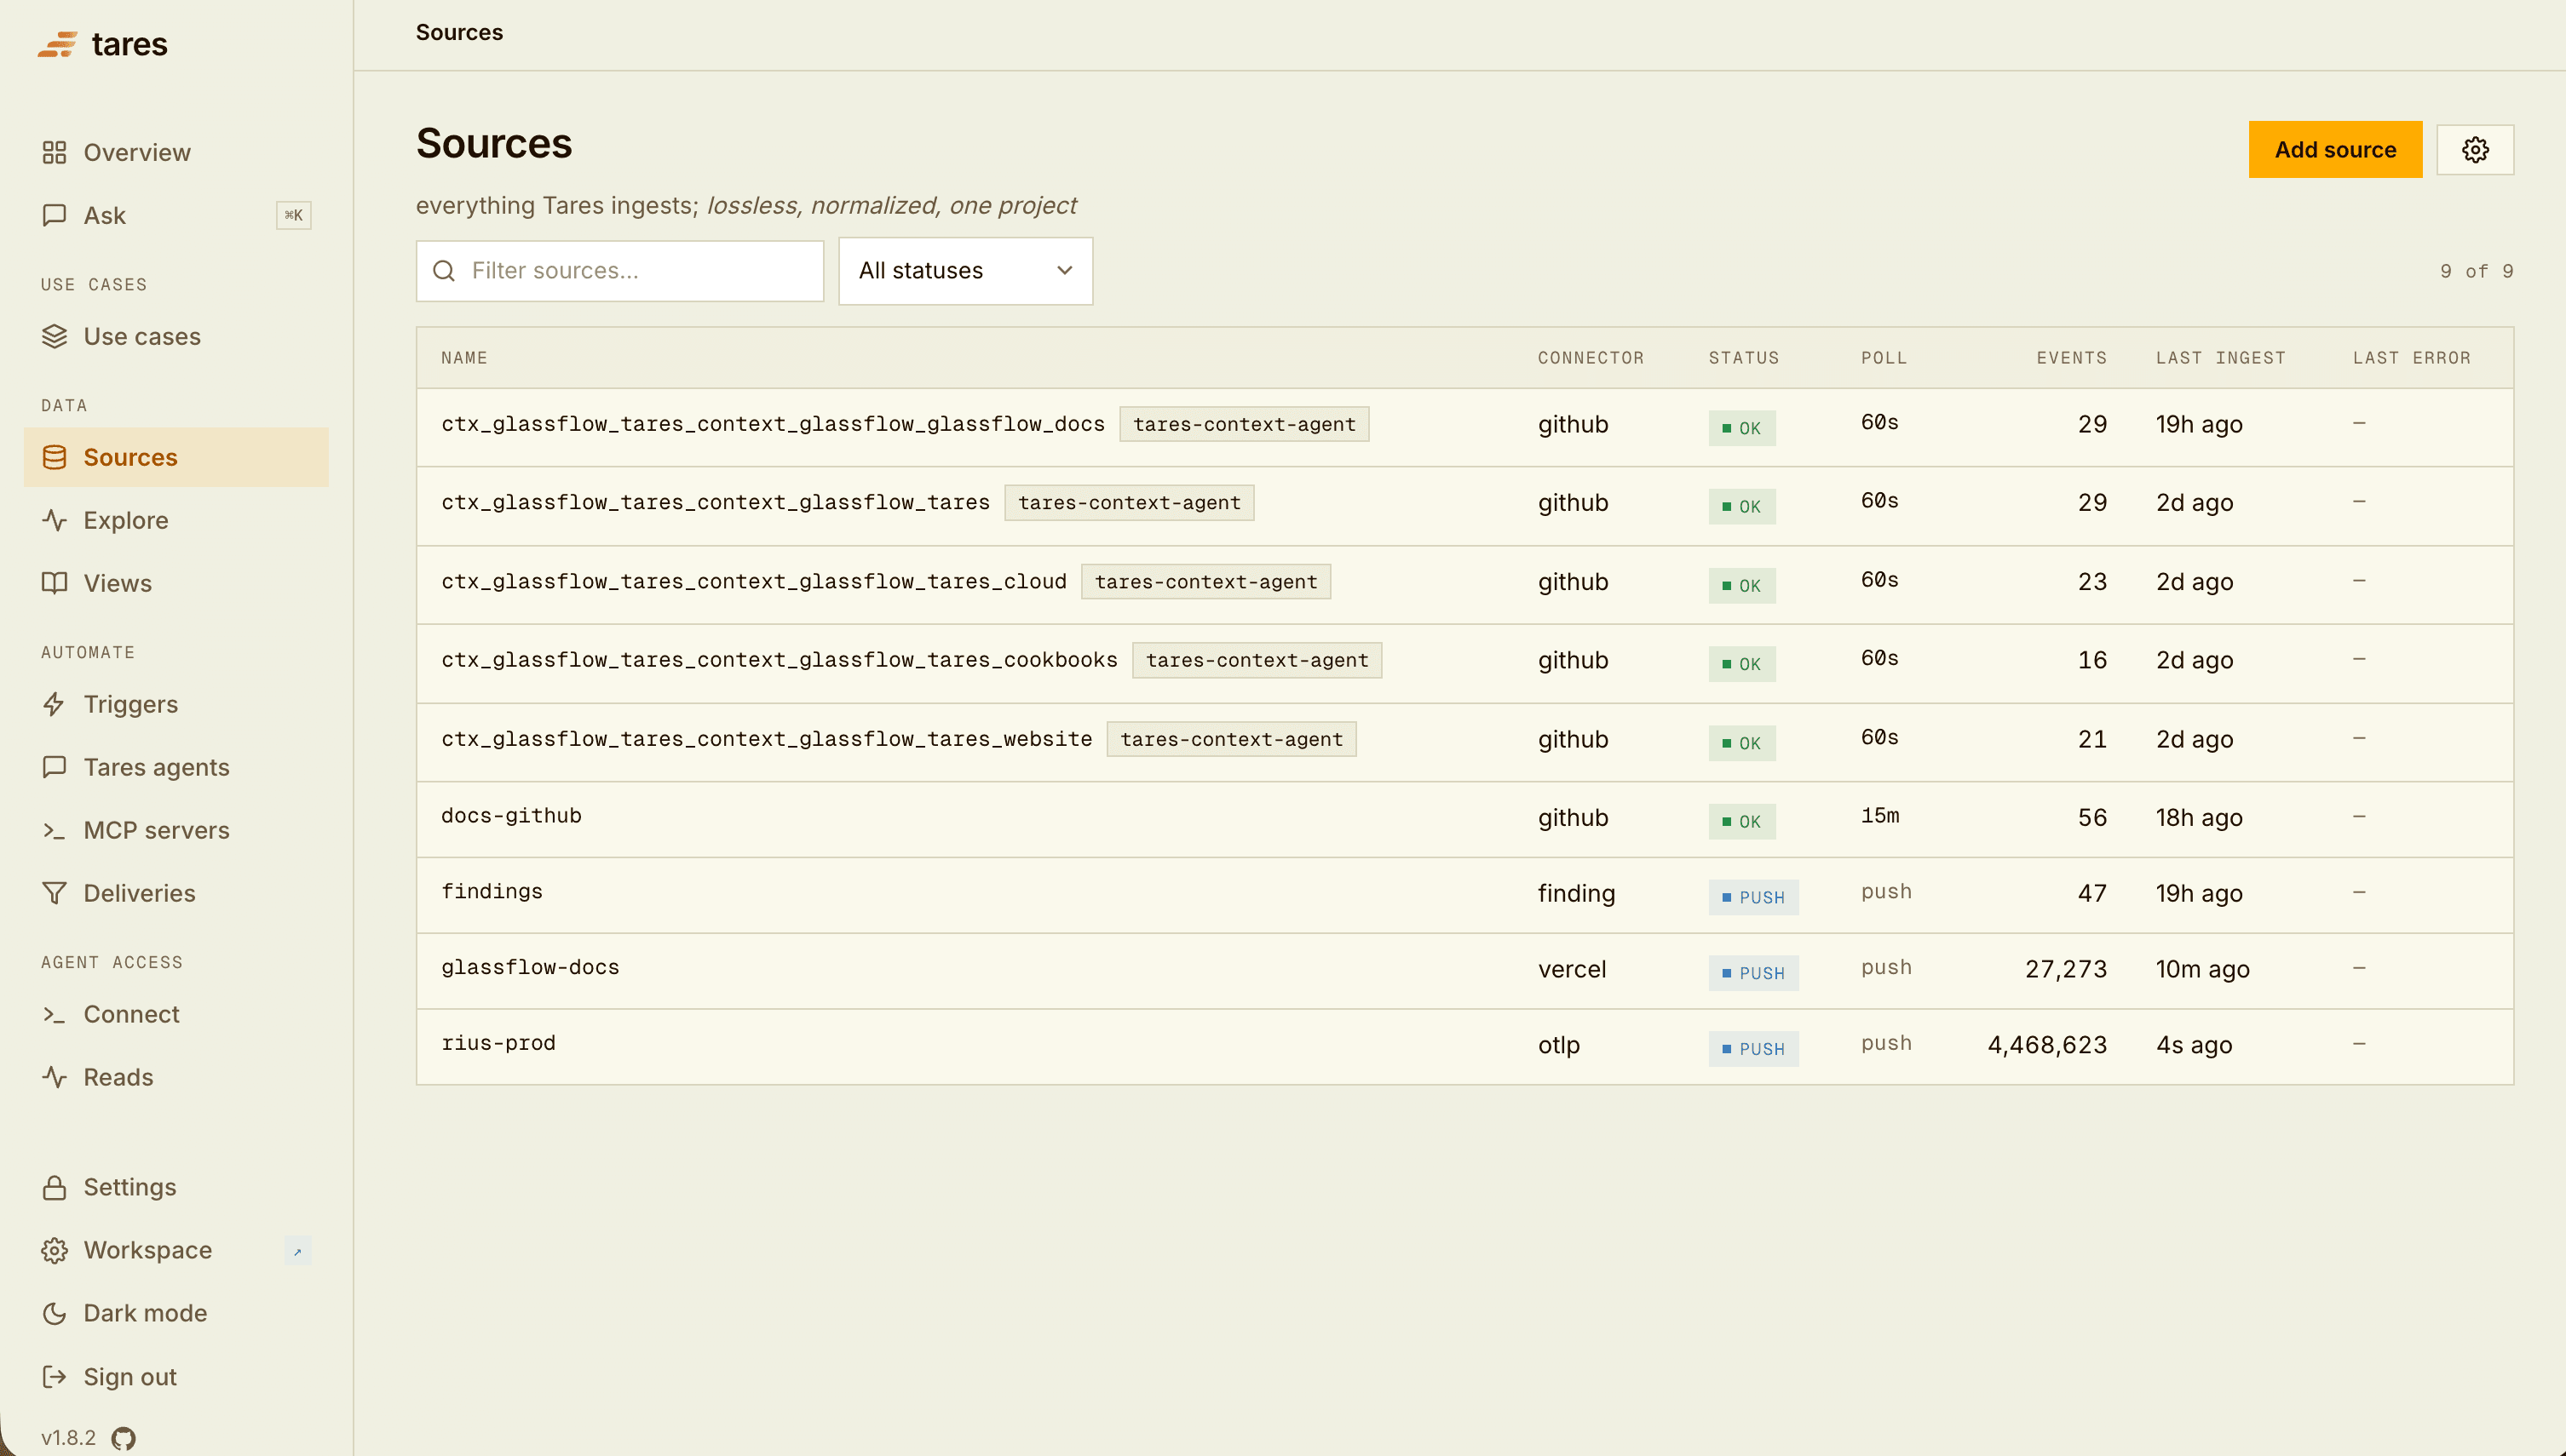Click the tares logo icon
The image size is (2566, 1456).
(x=58, y=45)
